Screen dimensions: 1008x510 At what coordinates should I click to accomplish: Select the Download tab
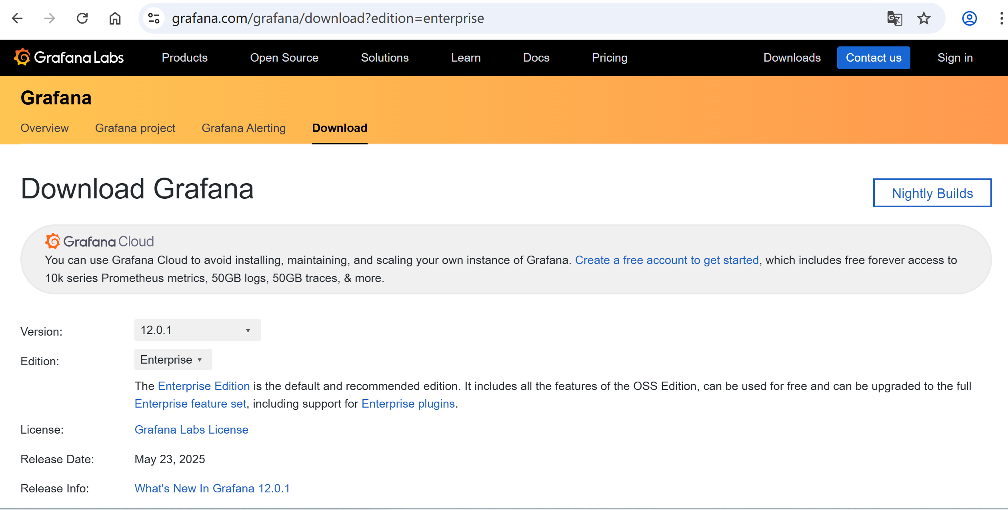340,128
